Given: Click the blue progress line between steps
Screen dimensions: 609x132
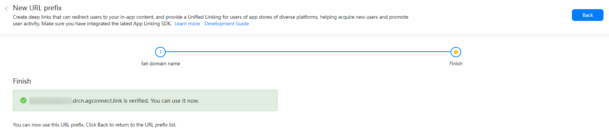Looking at the screenshot, I should 308,52.
